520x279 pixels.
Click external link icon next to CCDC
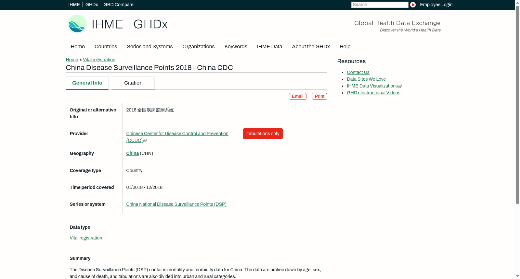[145, 141]
